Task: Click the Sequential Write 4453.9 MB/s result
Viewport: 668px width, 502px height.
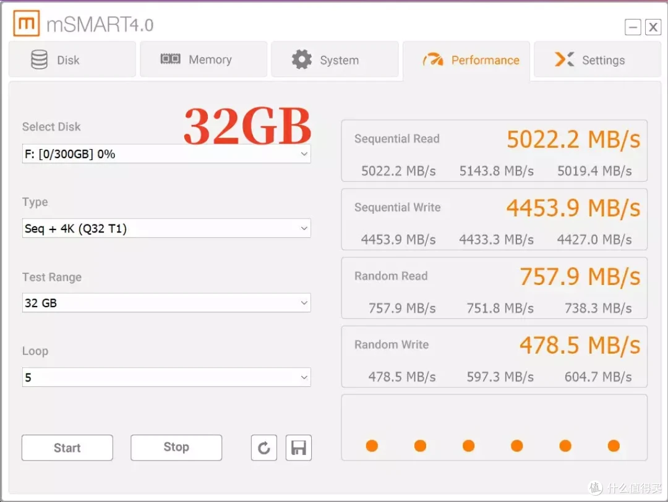Action: (x=573, y=208)
